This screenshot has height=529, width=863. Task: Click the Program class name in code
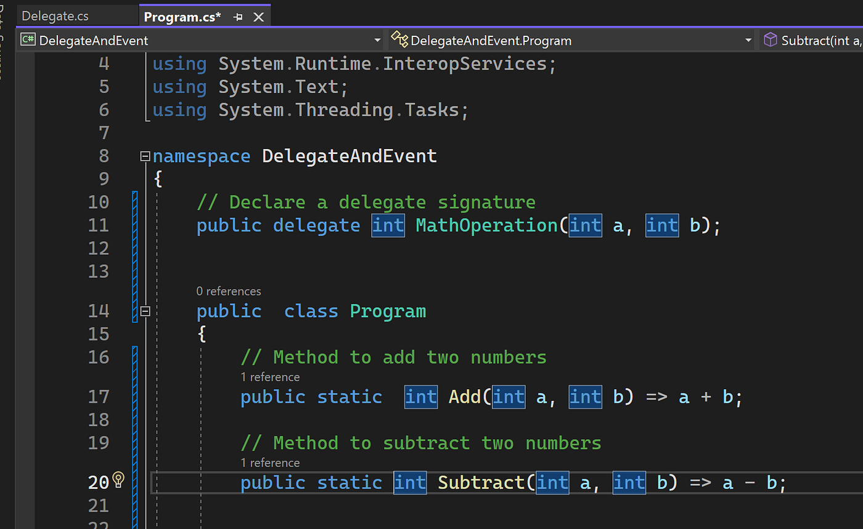click(x=388, y=311)
